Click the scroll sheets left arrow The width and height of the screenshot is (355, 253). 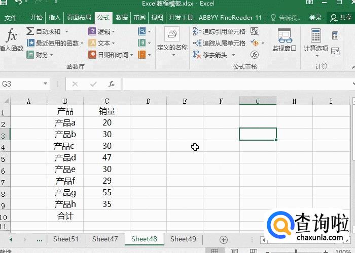coord(11,239)
